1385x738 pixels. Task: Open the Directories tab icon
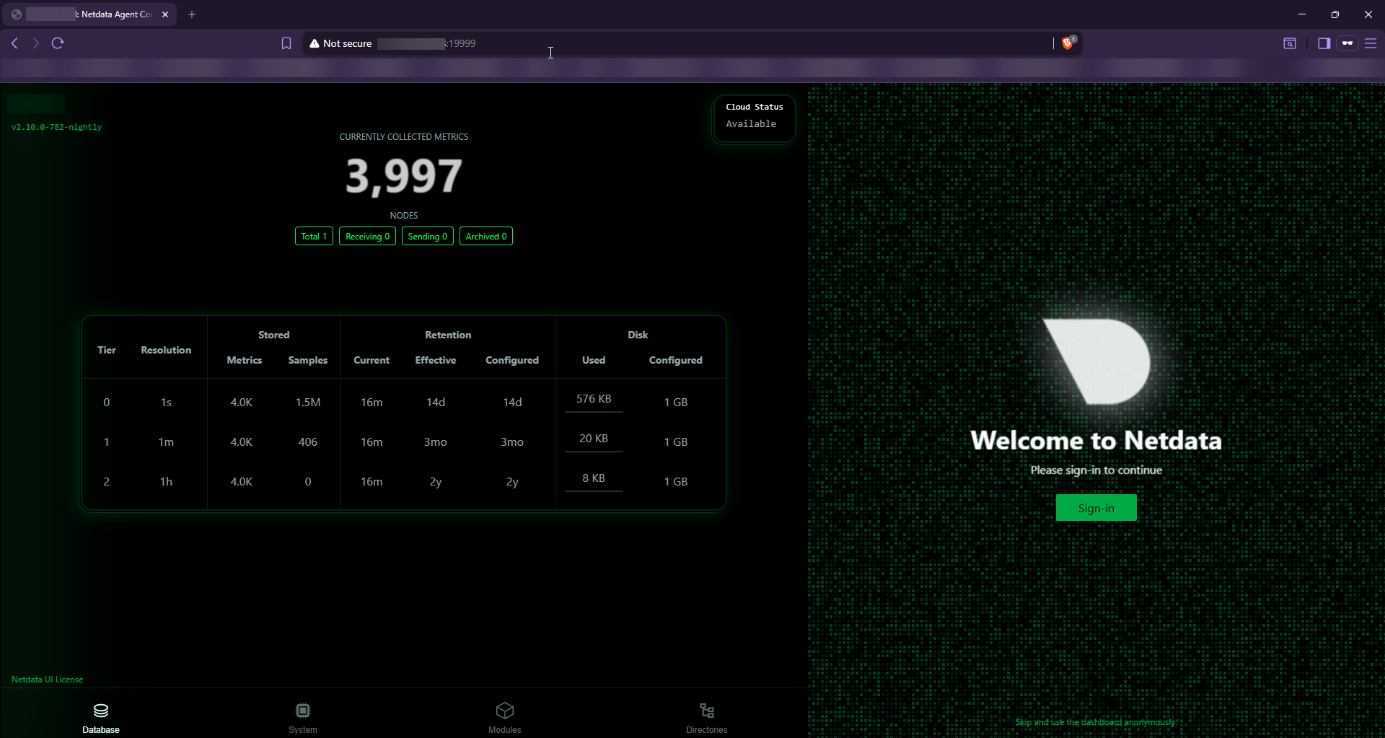[707, 711]
